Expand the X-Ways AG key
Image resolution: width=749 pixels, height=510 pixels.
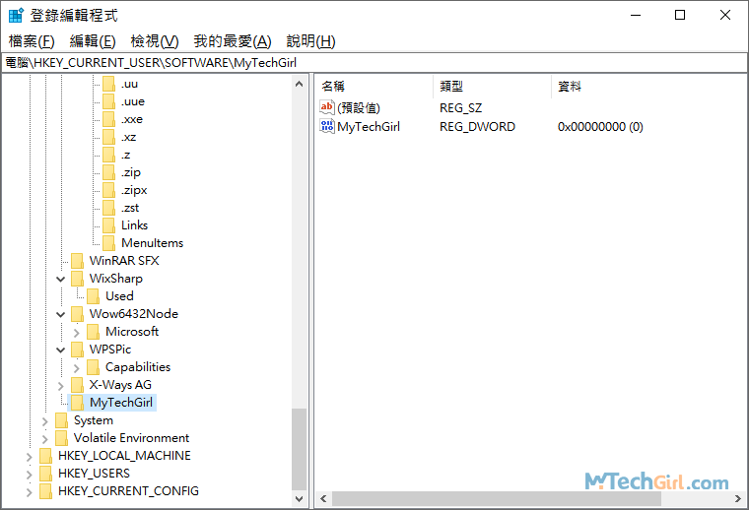click(x=61, y=385)
